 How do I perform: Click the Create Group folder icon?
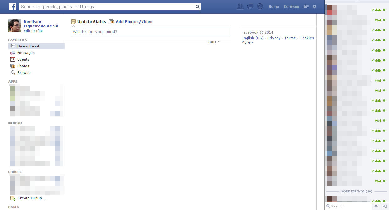(13, 198)
